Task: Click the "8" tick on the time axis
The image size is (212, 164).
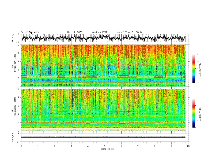Action: point(155,146)
